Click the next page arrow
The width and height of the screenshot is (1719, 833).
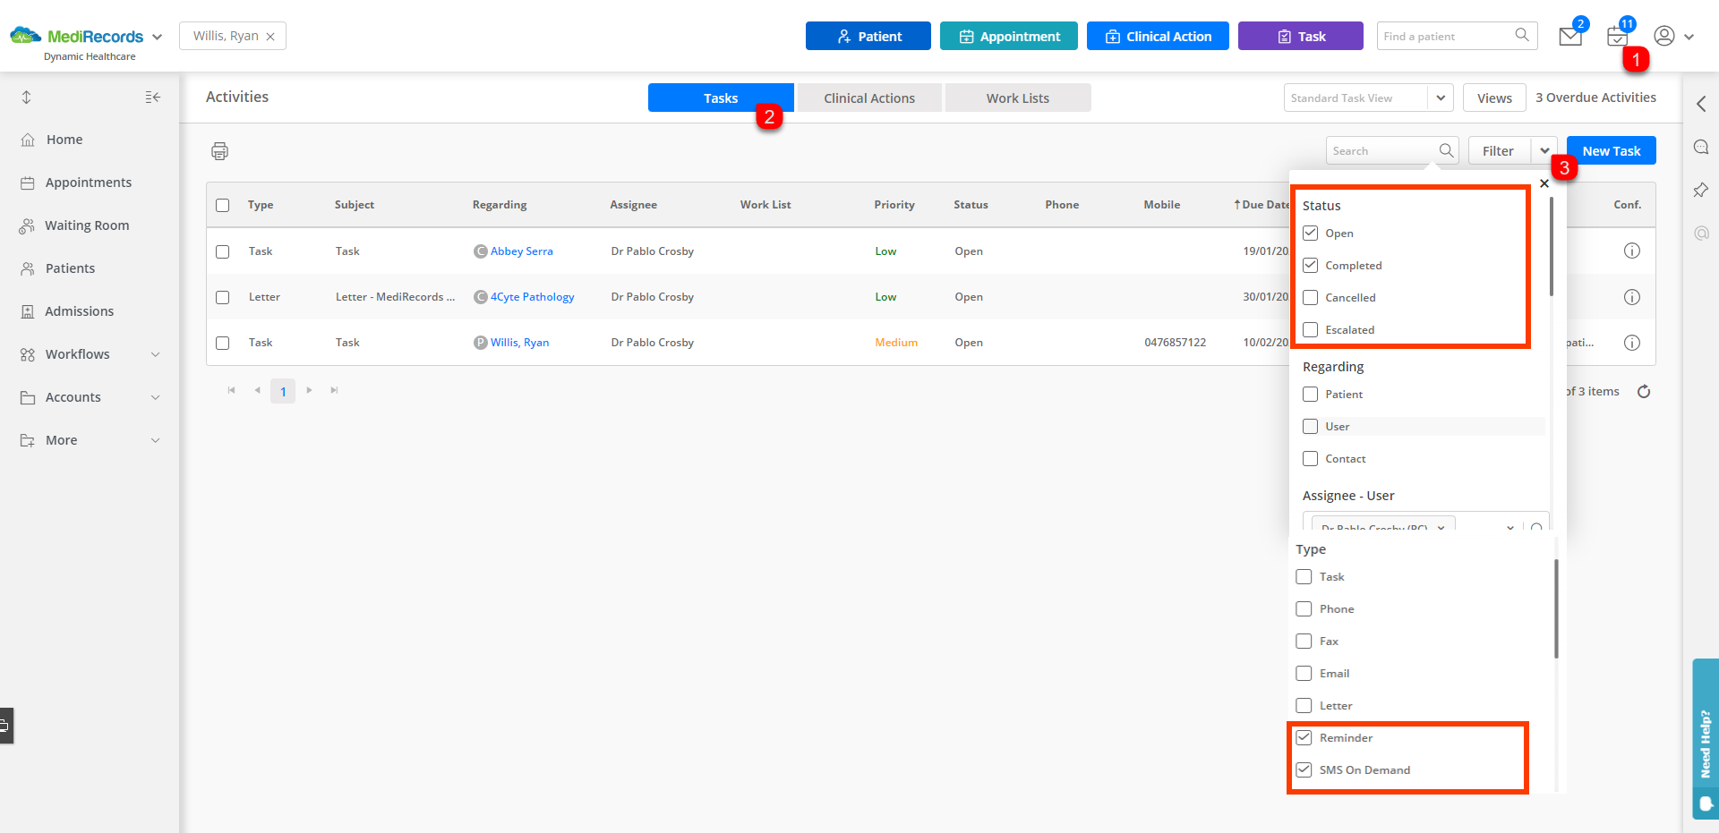tap(309, 390)
